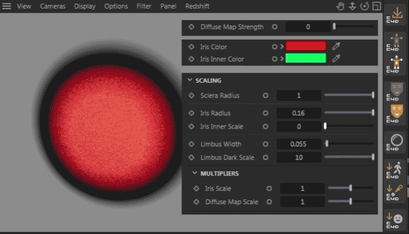Toggle keyframe diamond for Limbus Width

pyautogui.click(x=192, y=144)
